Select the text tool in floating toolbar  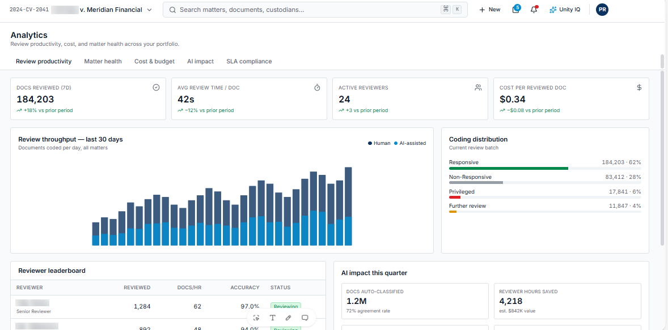click(272, 318)
